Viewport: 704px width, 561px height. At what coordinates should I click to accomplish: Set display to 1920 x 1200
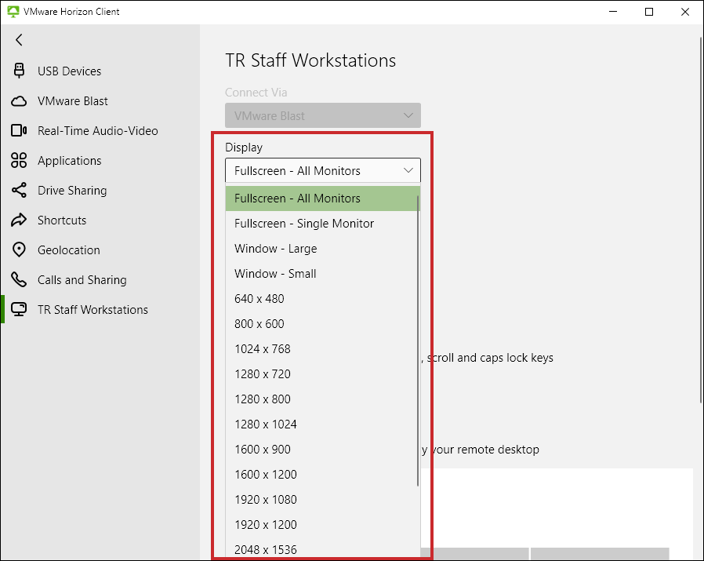(x=321, y=525)
